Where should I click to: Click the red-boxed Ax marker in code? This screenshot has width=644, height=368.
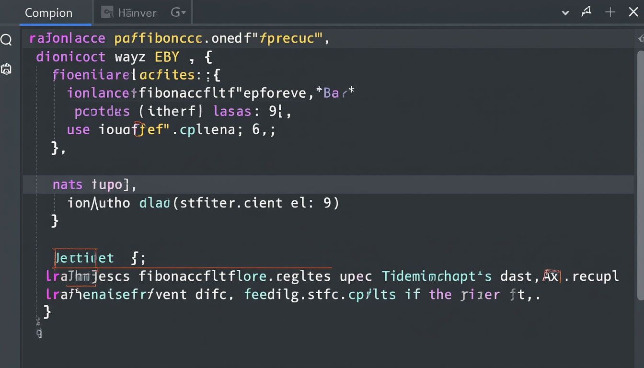pos(551,276)
